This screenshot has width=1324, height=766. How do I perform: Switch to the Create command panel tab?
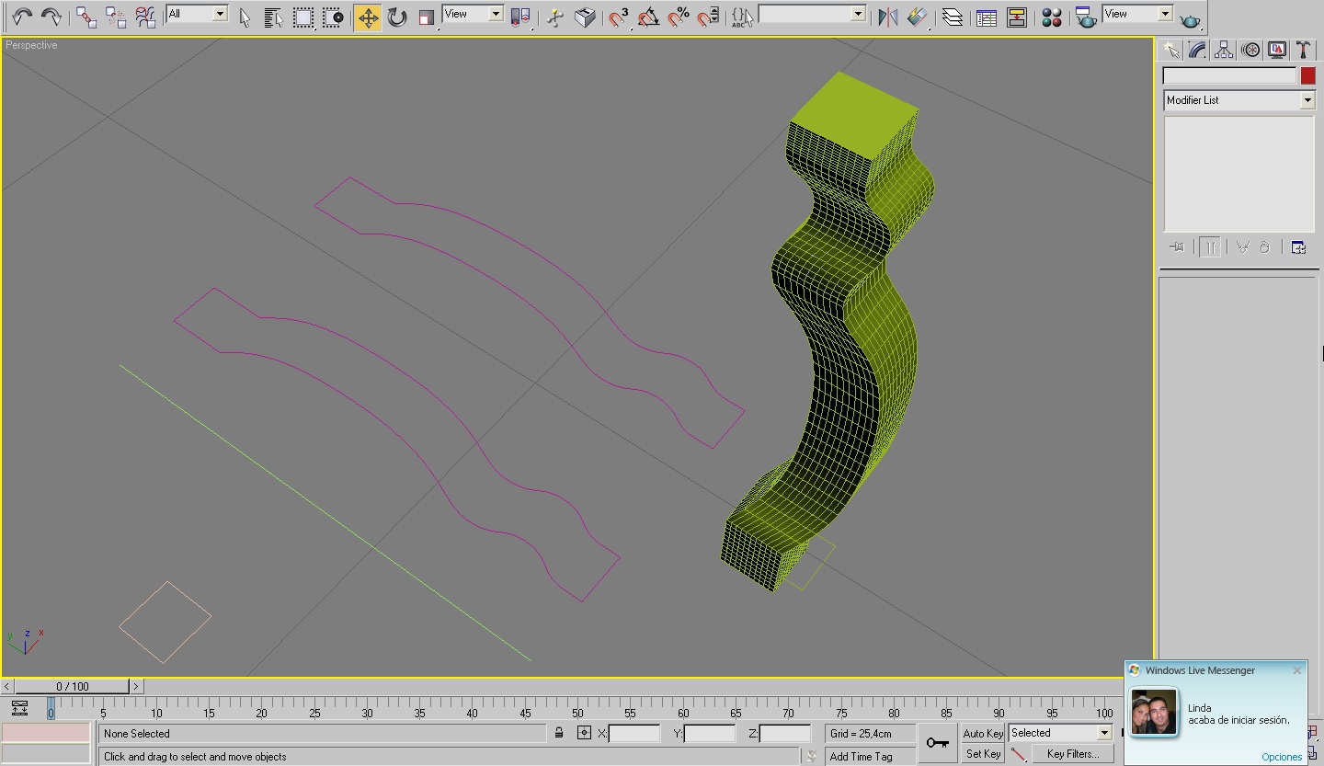pyautogui.click(x=1170, y=50)
